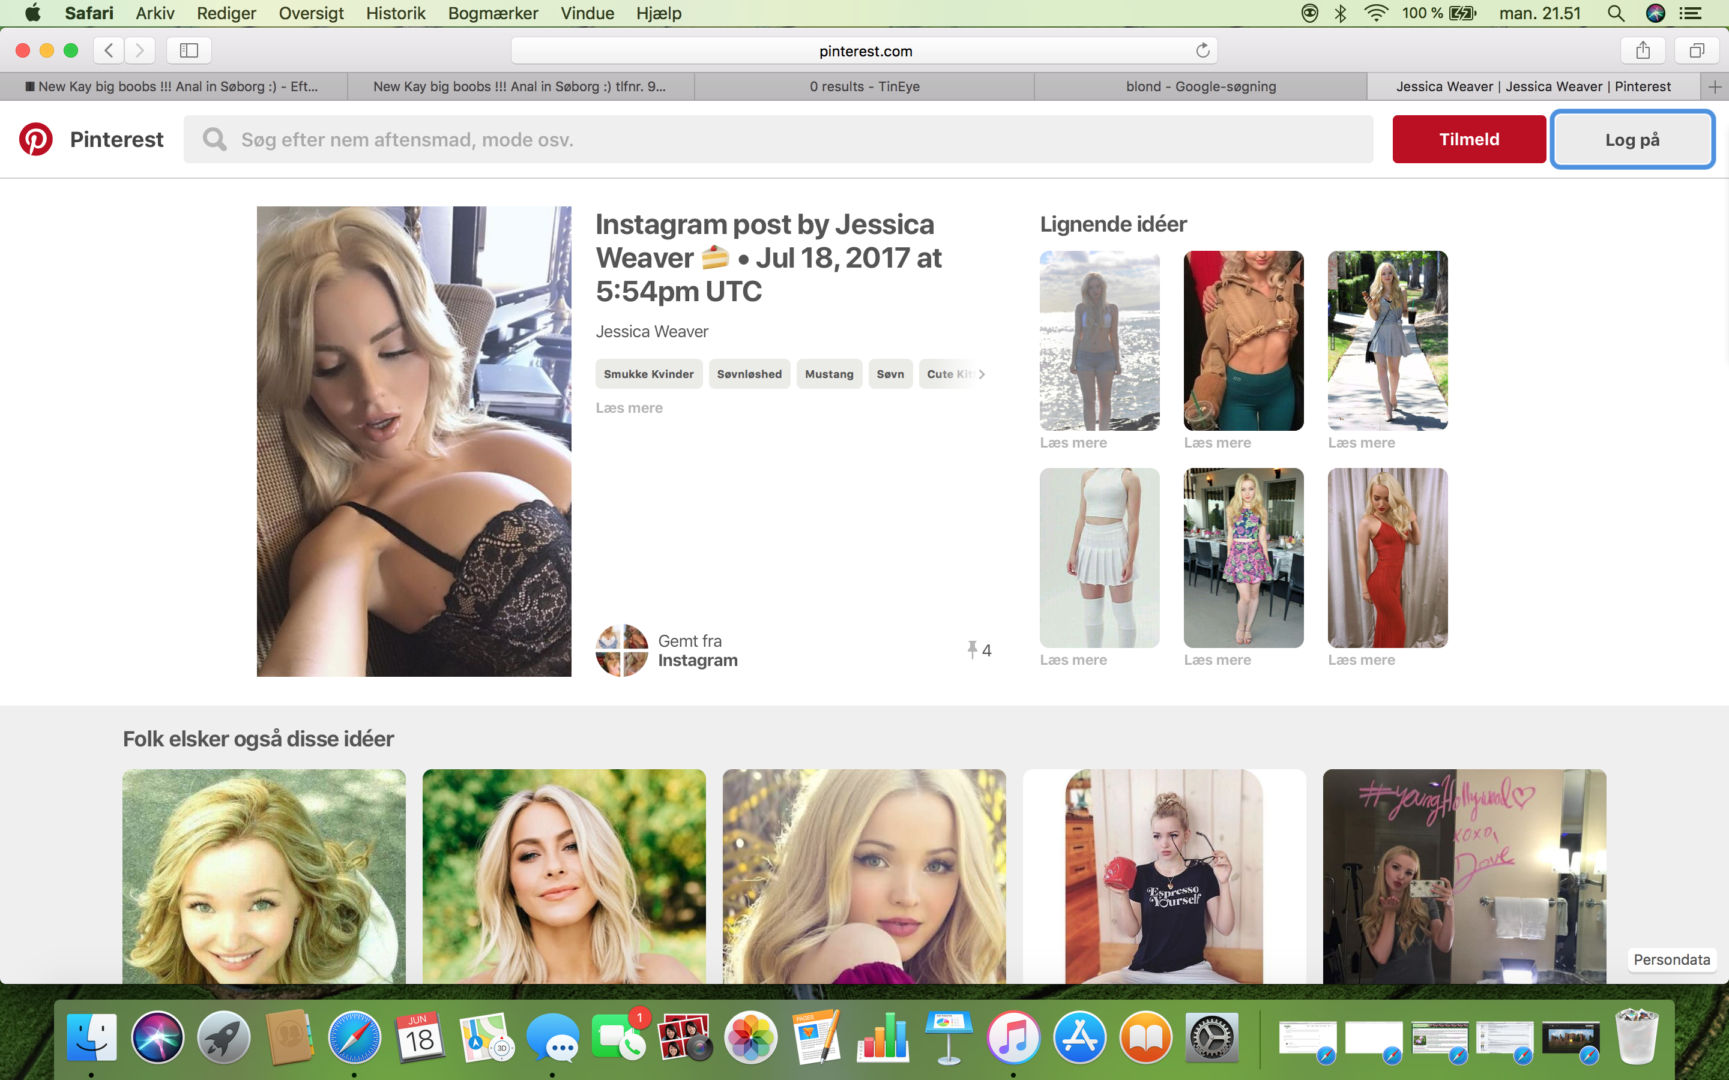Open Notification Center list icon
The height and width of the screenshot is (1080, 1729).
1691,13
